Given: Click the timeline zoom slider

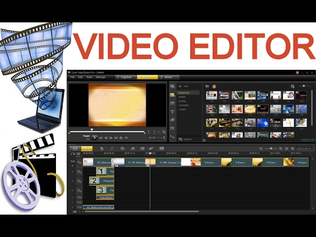Looking at the screenshot, I should pyautogui.click(x=271, y=149).
